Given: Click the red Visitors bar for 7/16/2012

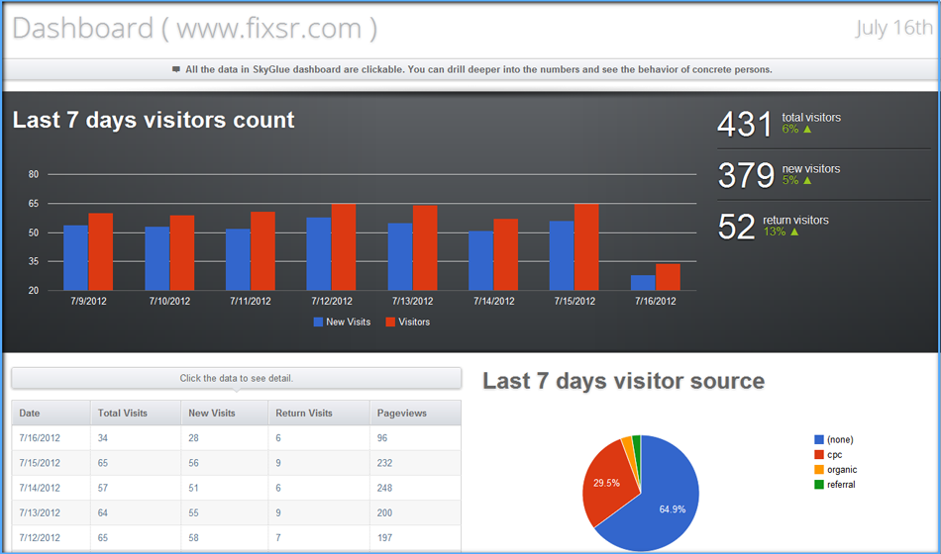Looking at the screenshot, I should pyautogui.click(x=668, y=277).
